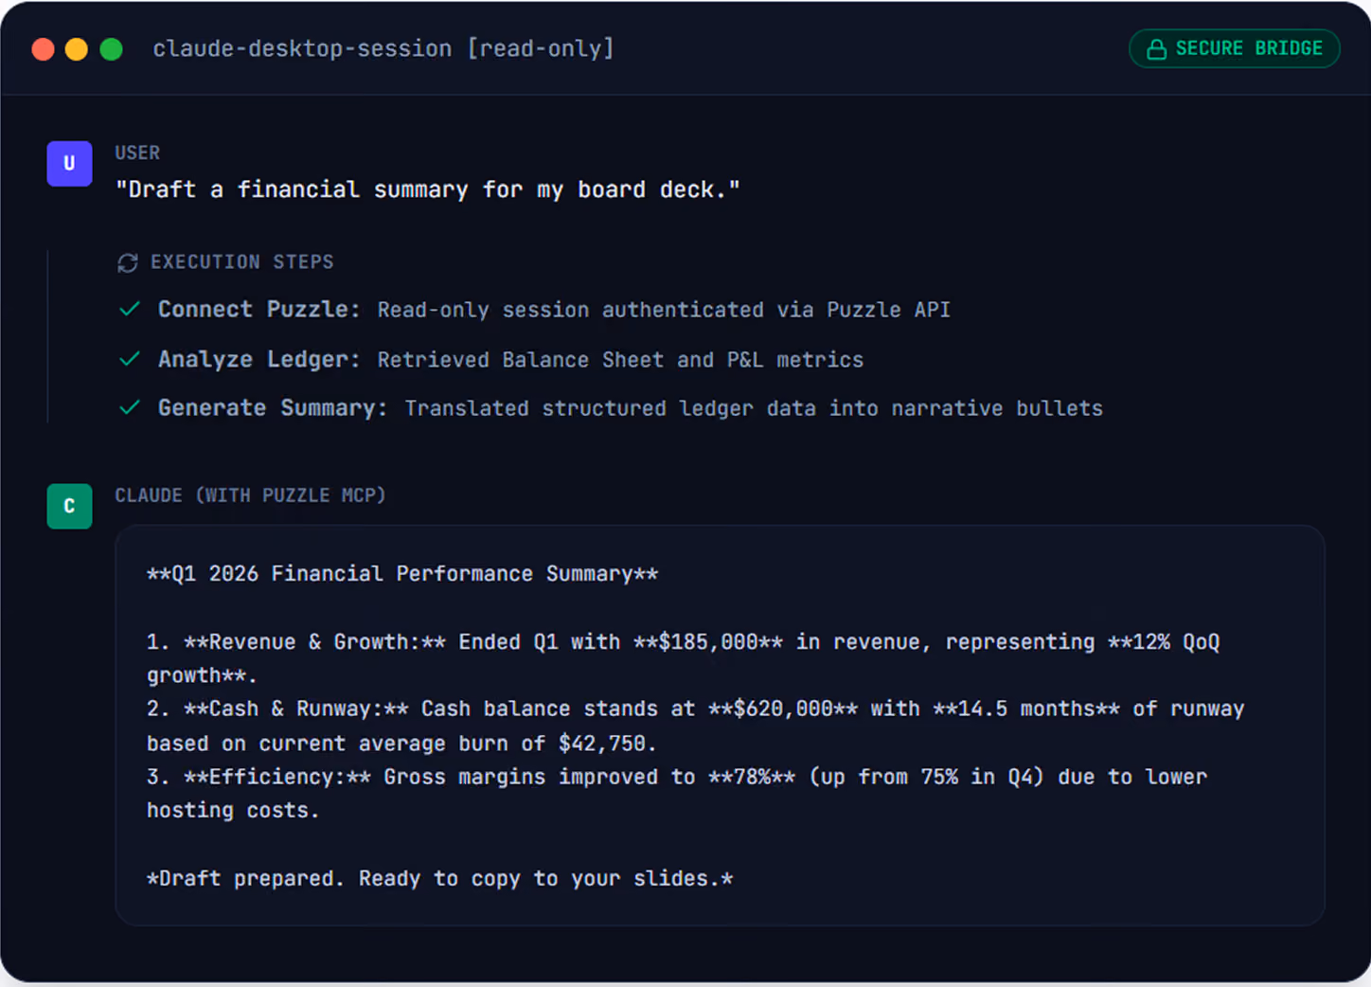
Task: Click the lock icon in Secure Bridge badge
Action: [1156, 49]
